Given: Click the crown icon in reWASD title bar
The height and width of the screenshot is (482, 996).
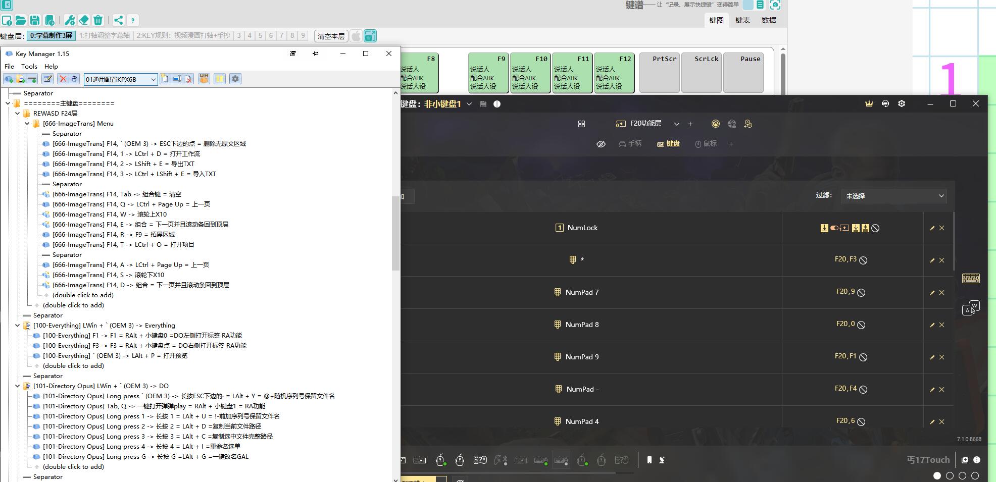Looking at the screenshot, I should coord(869,103).
